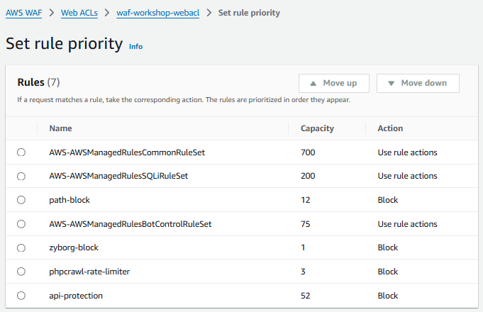This screenshot has height=312, width=483.
Task: Click the zyborg-block rule name
Action: point(74,248)
